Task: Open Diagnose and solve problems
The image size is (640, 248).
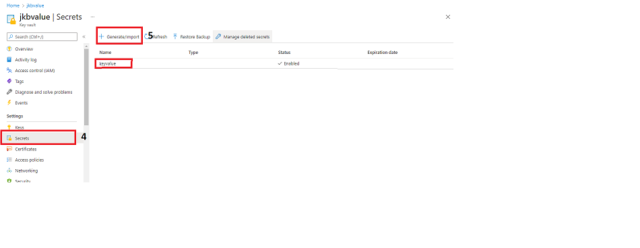Action: (44, 92)
